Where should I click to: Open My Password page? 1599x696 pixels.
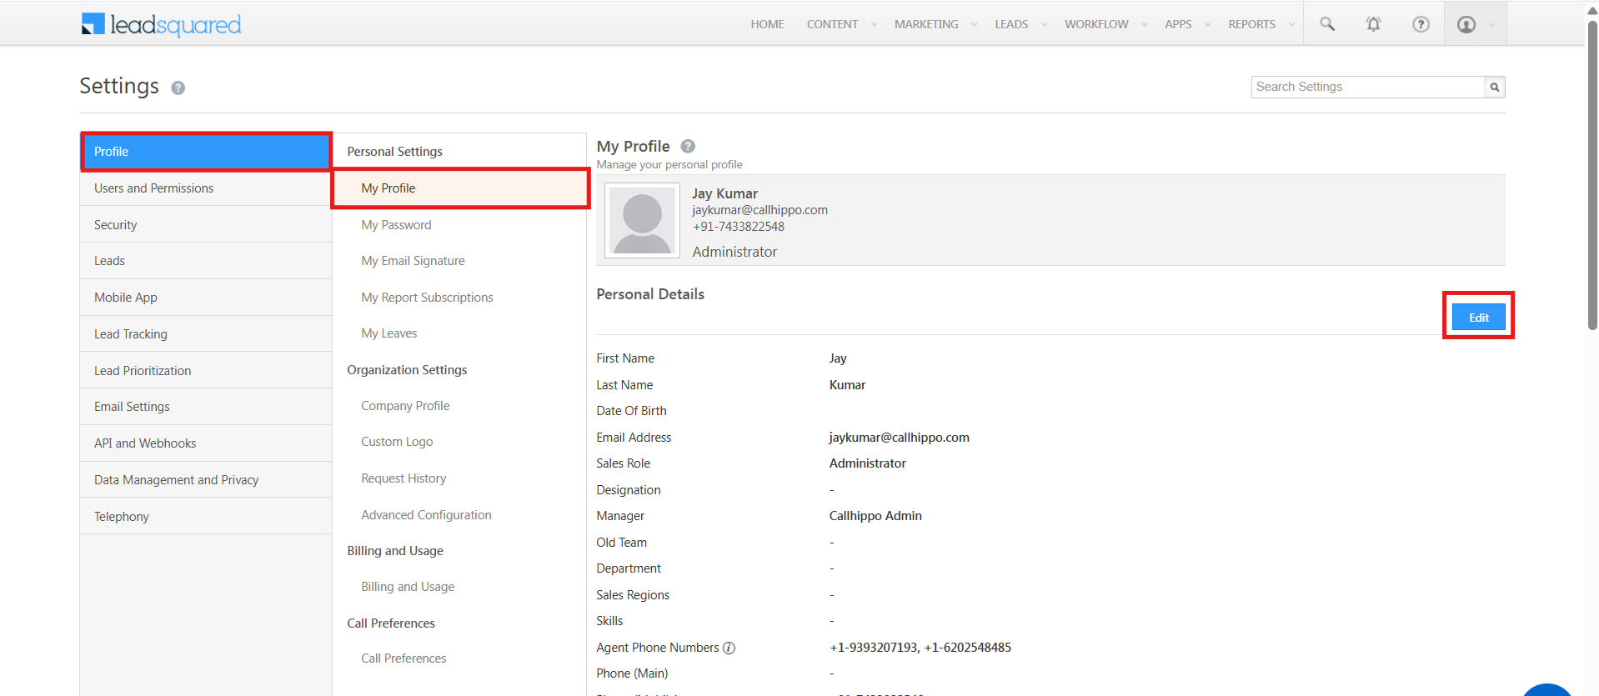[396, 225]
